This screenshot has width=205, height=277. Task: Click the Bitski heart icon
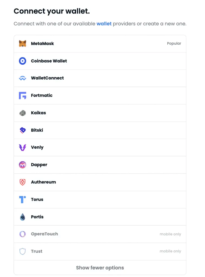[x=22, y=130]
